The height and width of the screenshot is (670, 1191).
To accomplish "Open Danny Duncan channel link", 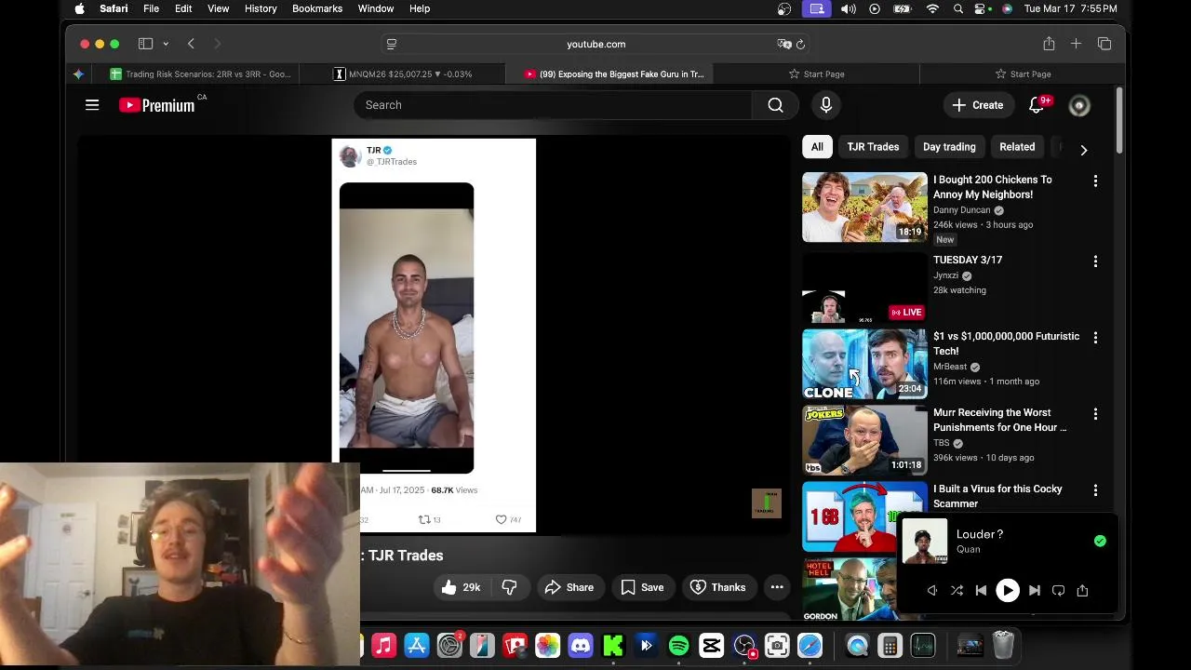I will [962, 210].
